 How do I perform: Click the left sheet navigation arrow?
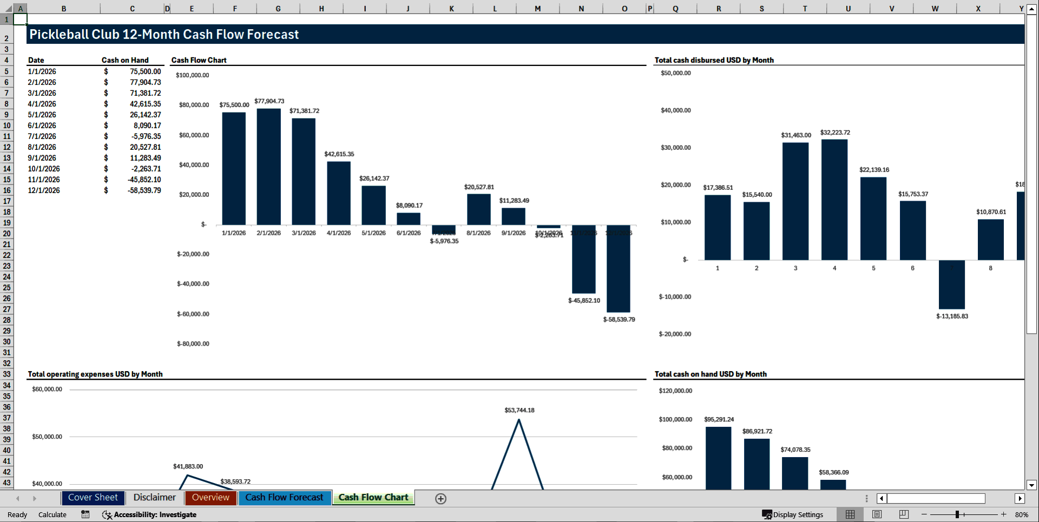click(18, 498)
